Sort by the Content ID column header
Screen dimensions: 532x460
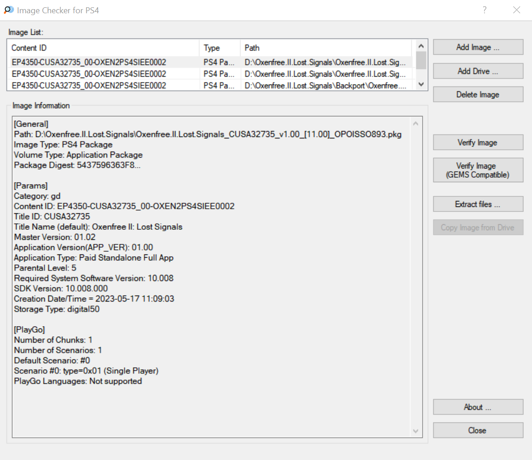[103, 48]
